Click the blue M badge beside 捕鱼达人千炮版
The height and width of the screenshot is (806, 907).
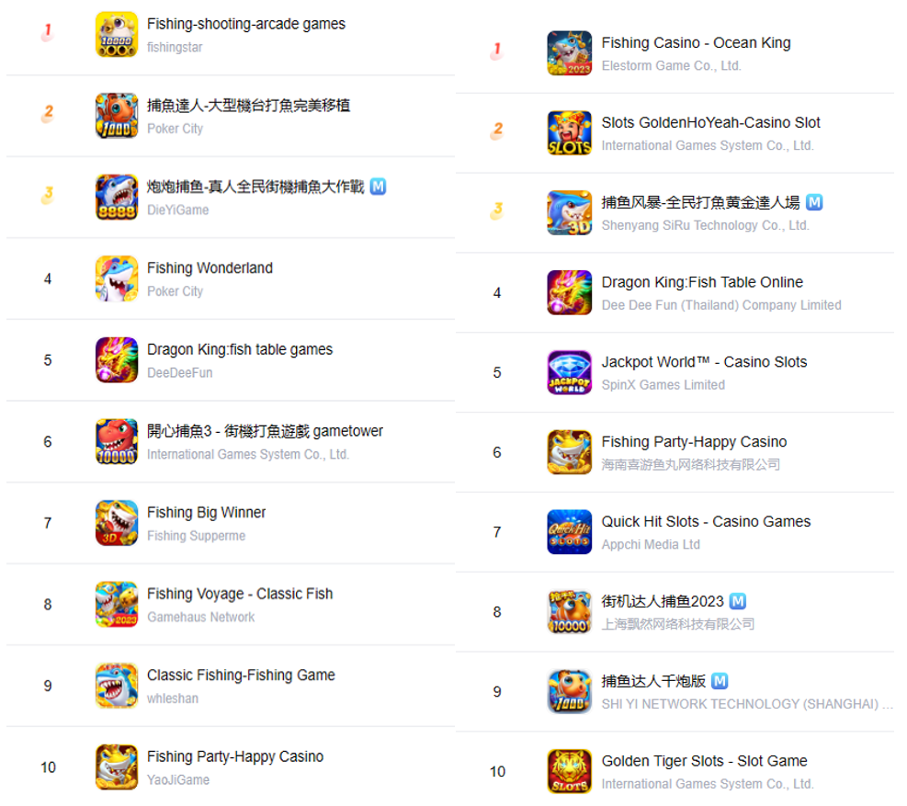(719, 681)
